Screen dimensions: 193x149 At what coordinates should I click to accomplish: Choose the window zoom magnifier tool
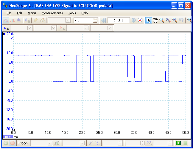coord(162,20)
